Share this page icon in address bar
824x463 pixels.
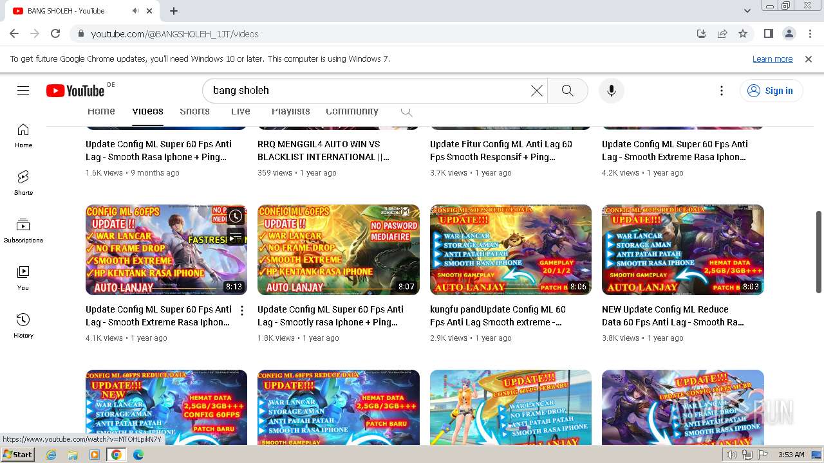pyautogui.click(x=722, y=33)
